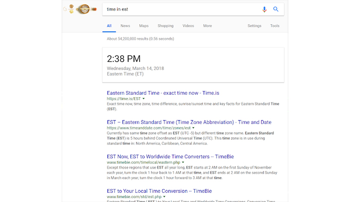Expand the More search menu
350x202 pixels.
(x=207, y=26)
